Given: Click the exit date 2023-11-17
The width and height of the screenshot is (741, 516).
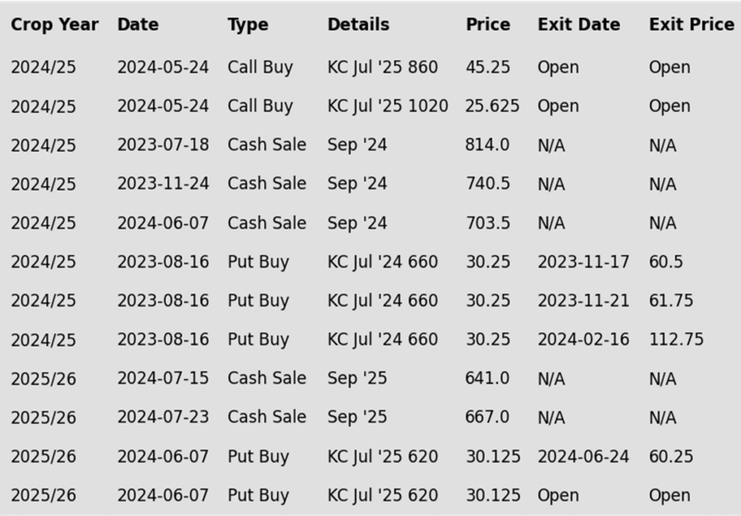Looking at the screenshot, I should point(583,262).
